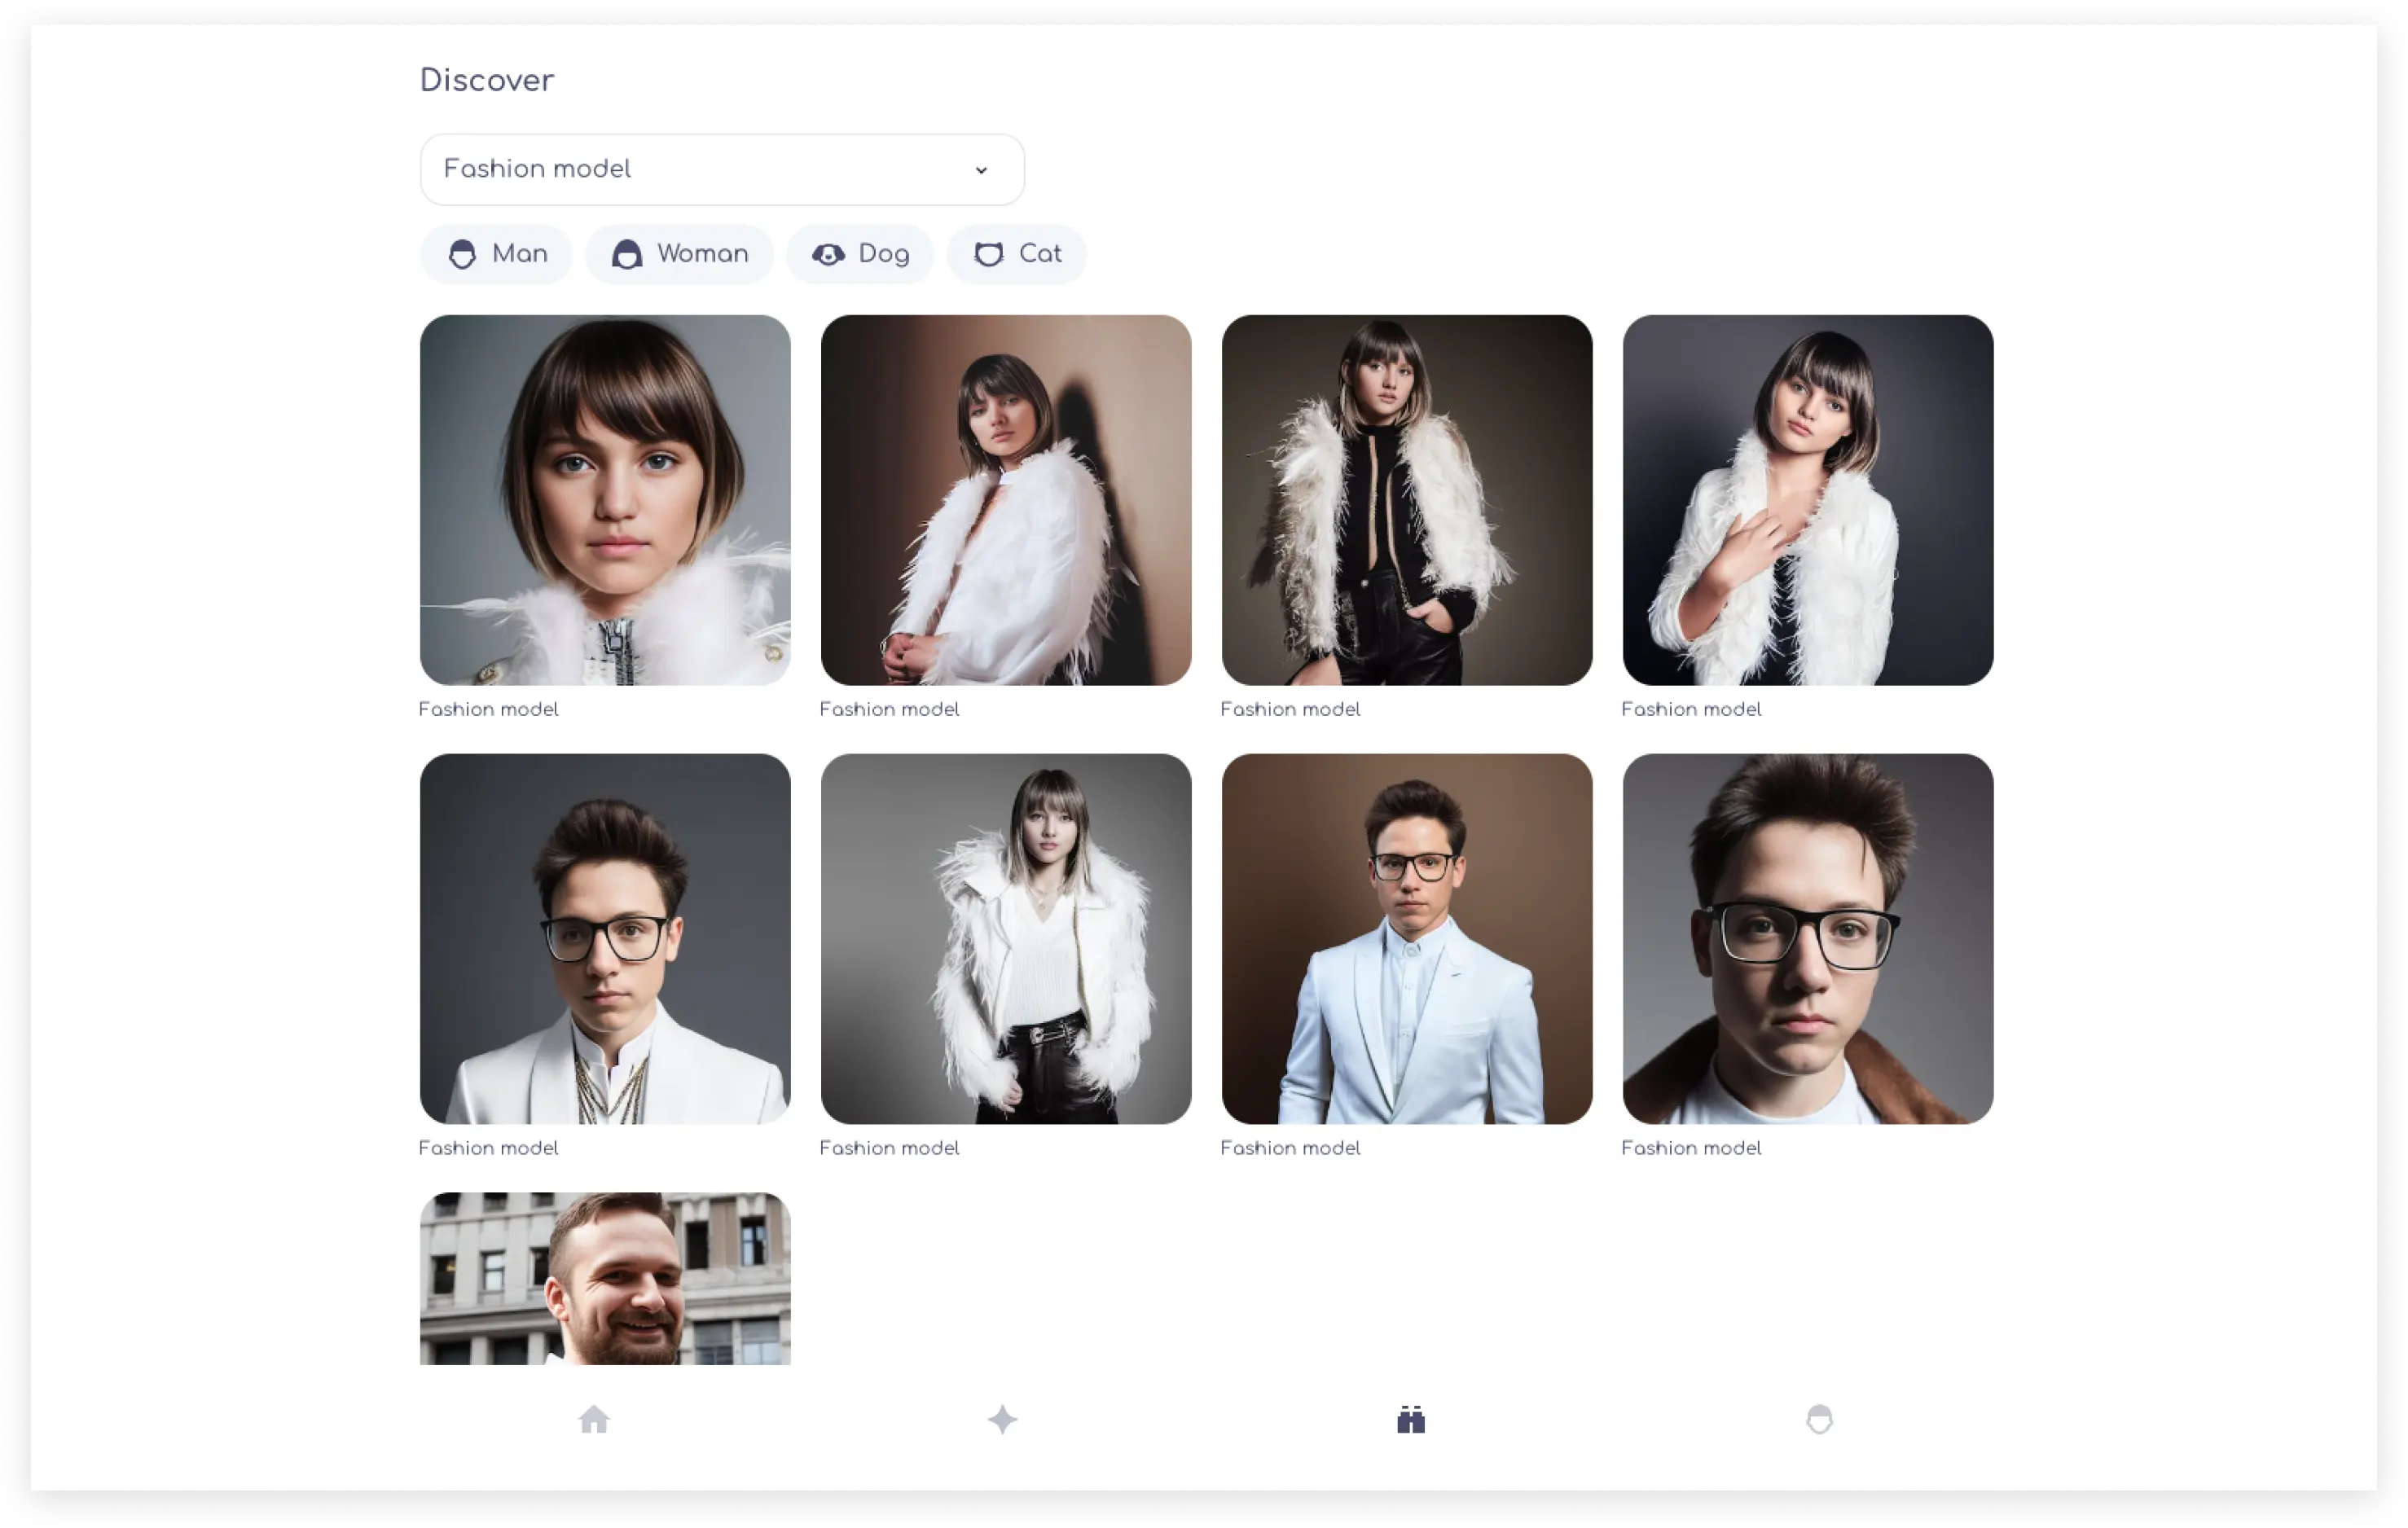Open the close-up woman portrait with bob haircut
Image resolution: width=2408 pixels, height=1528 pixels.
(605, 500)
